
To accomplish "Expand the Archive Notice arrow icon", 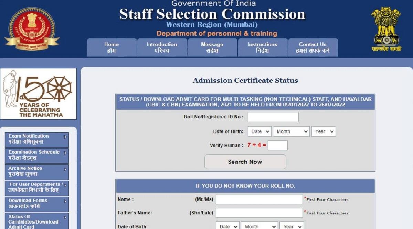I will (65, 169).
